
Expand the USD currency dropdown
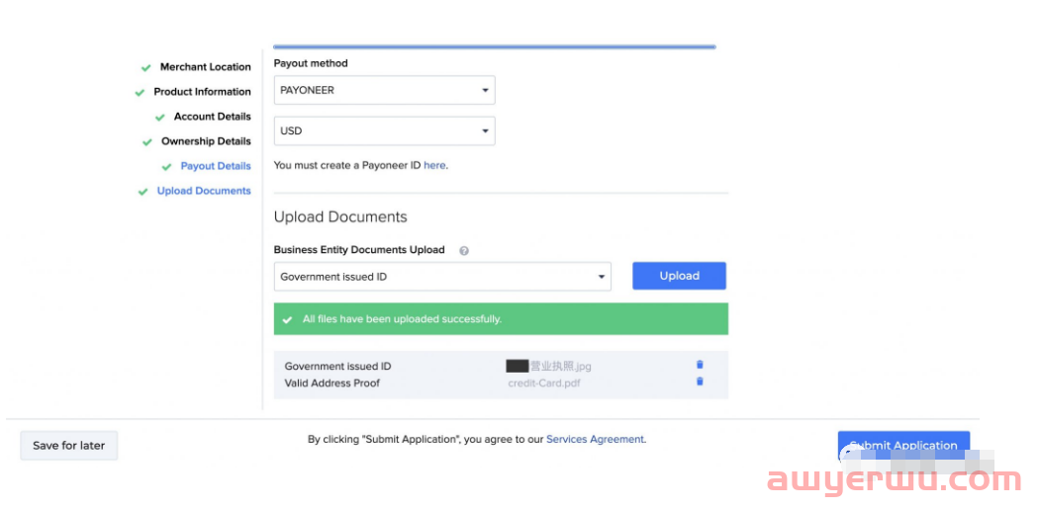pos(384,130)
